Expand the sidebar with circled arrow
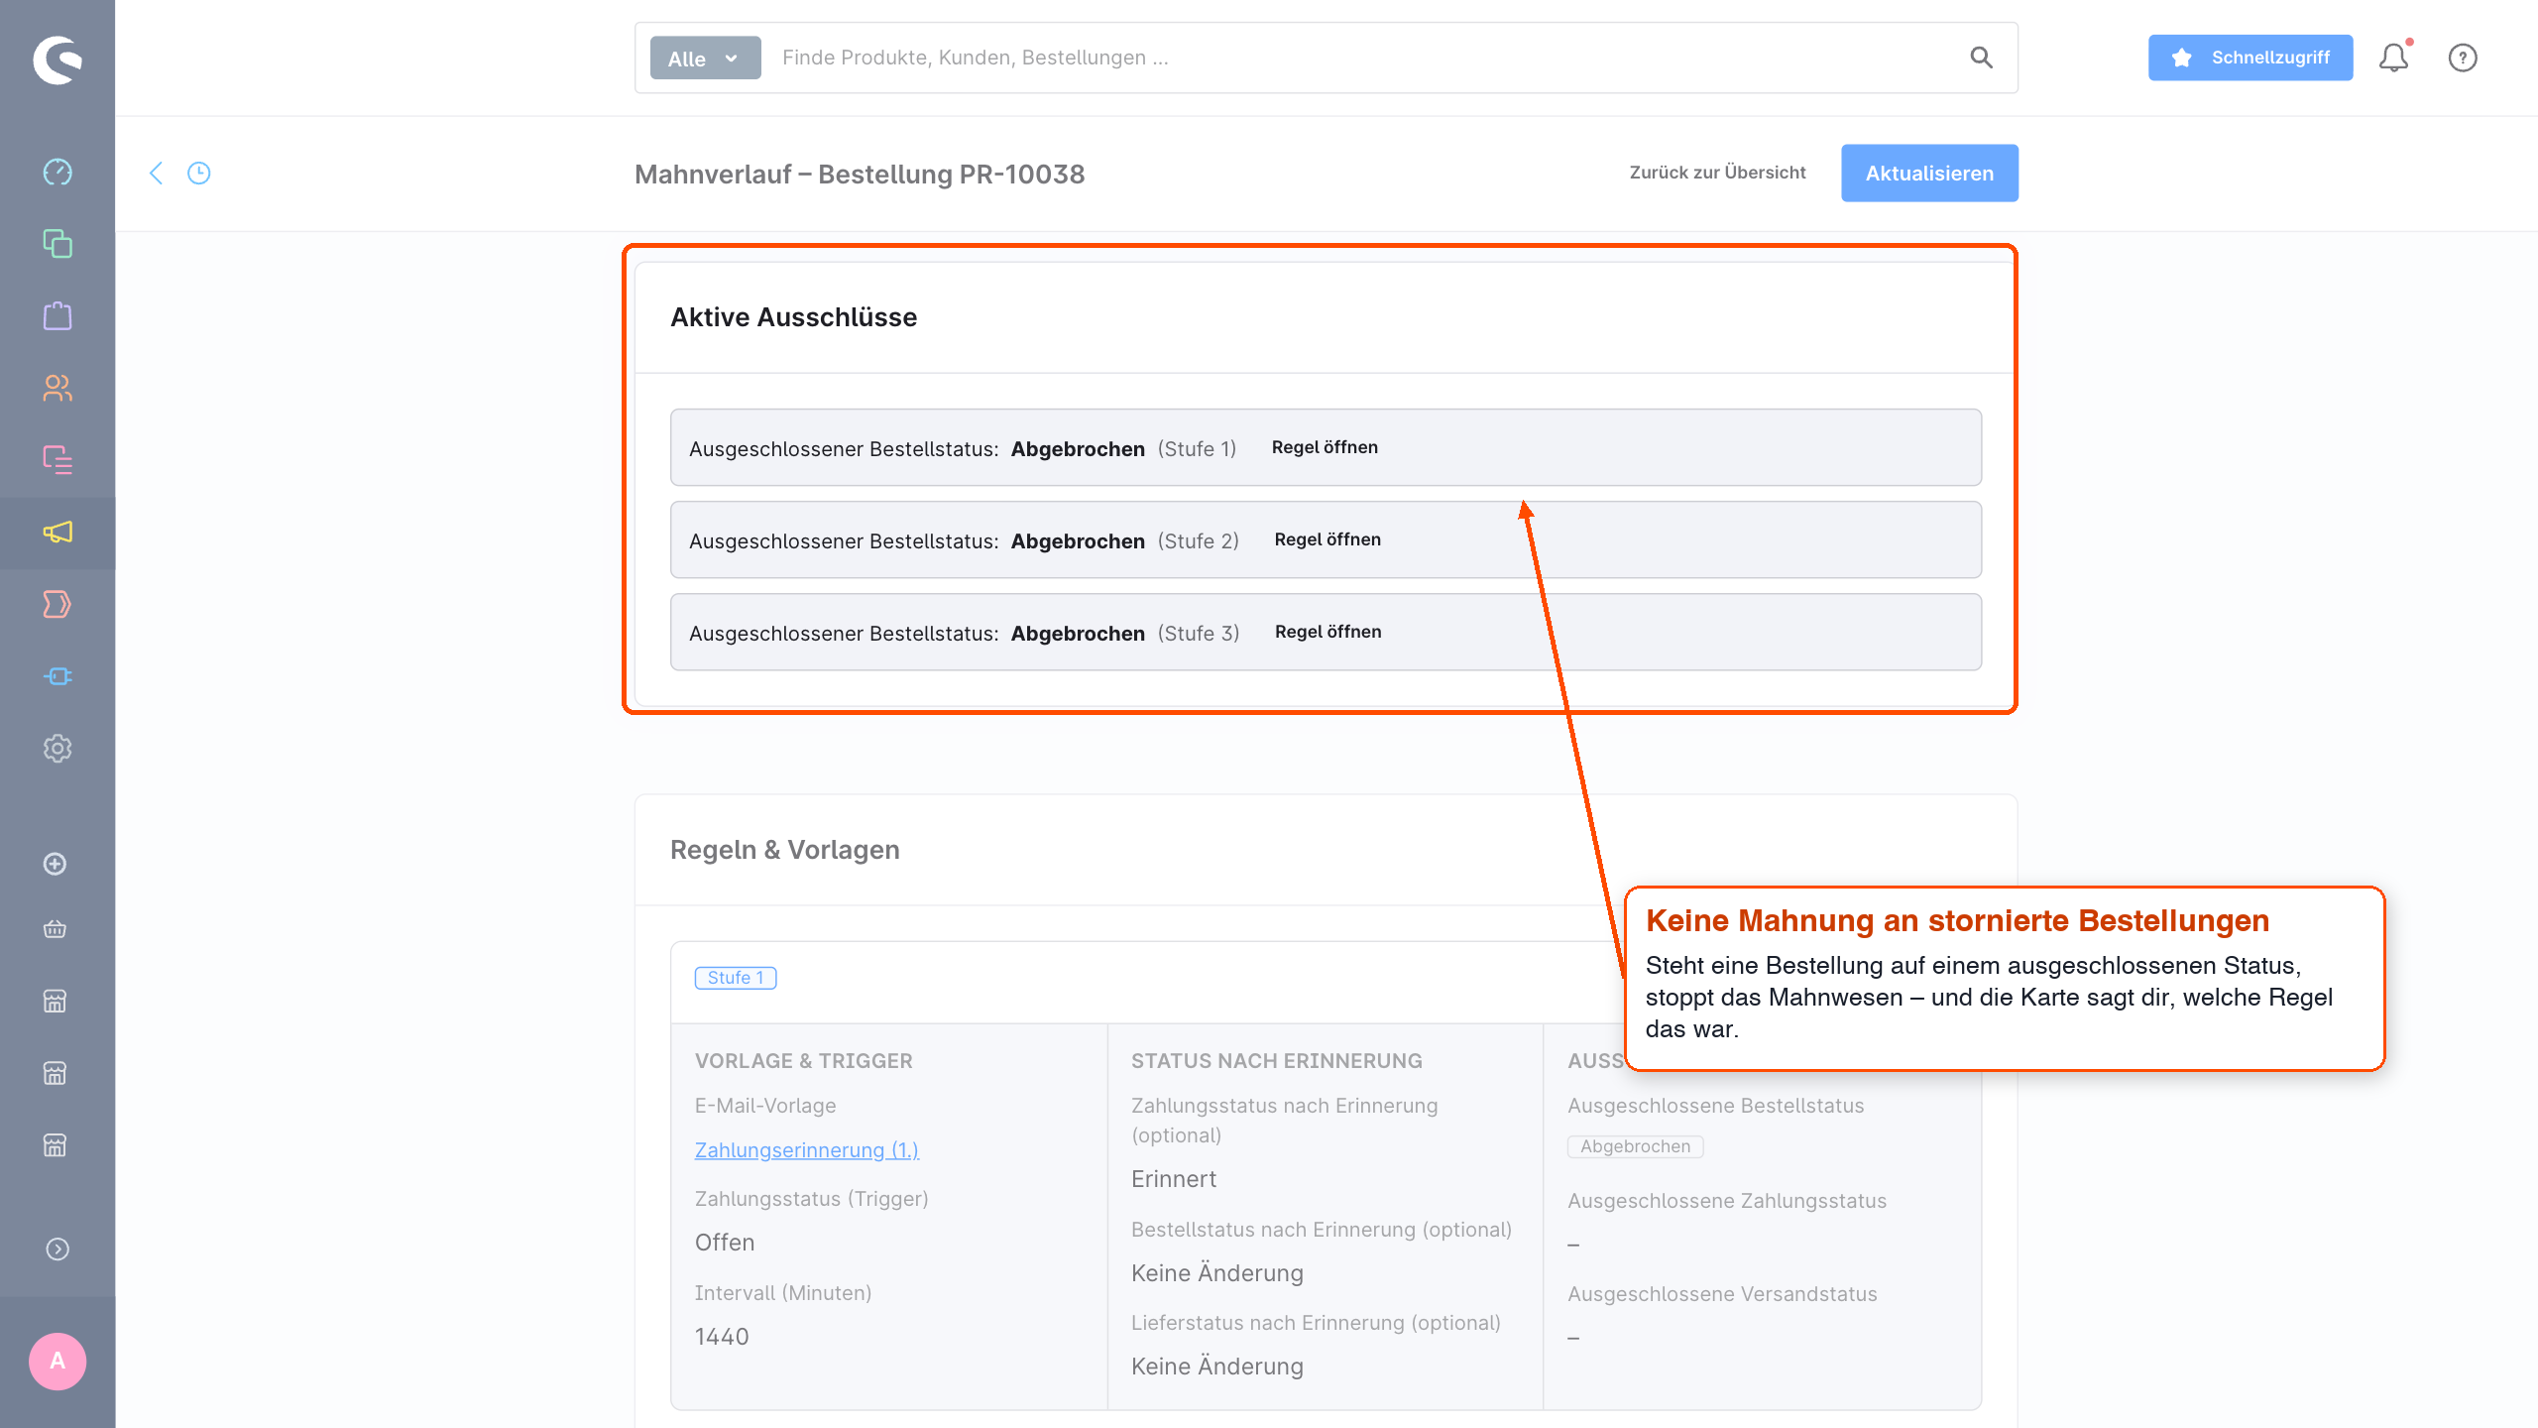The height and width of the screenshot is (1428, 2538). coord(58,1249)
